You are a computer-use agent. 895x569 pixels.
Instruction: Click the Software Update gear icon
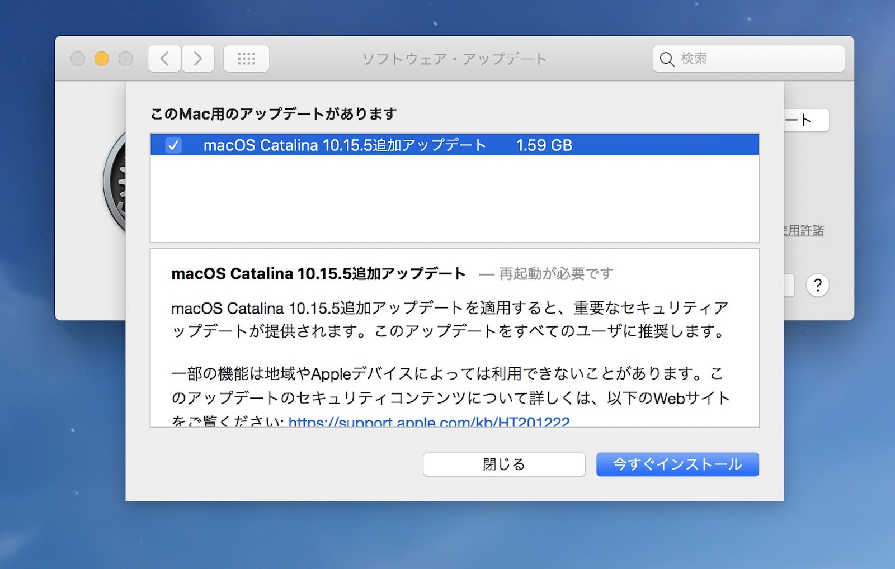114,182
